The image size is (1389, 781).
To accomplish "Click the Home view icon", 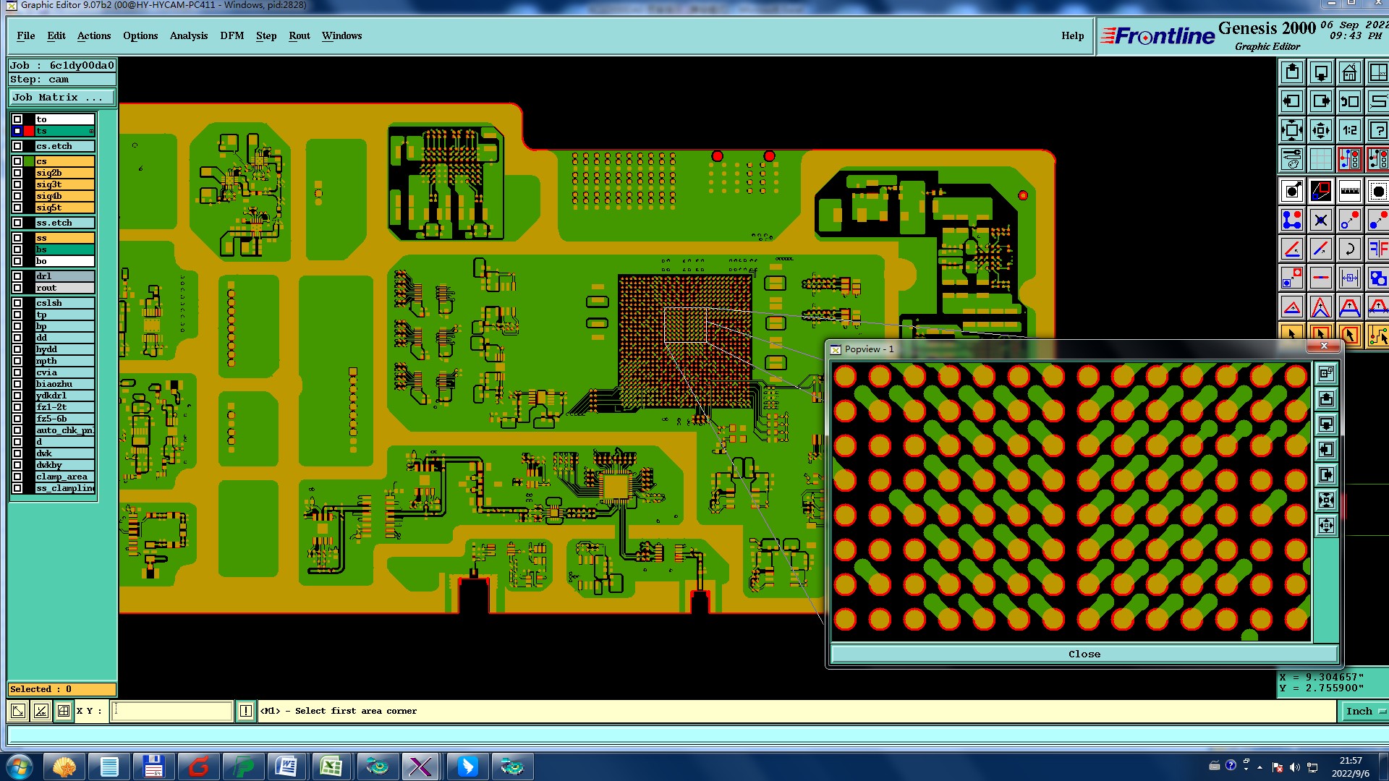I will pyautogui.click(x=1349, y=73).
